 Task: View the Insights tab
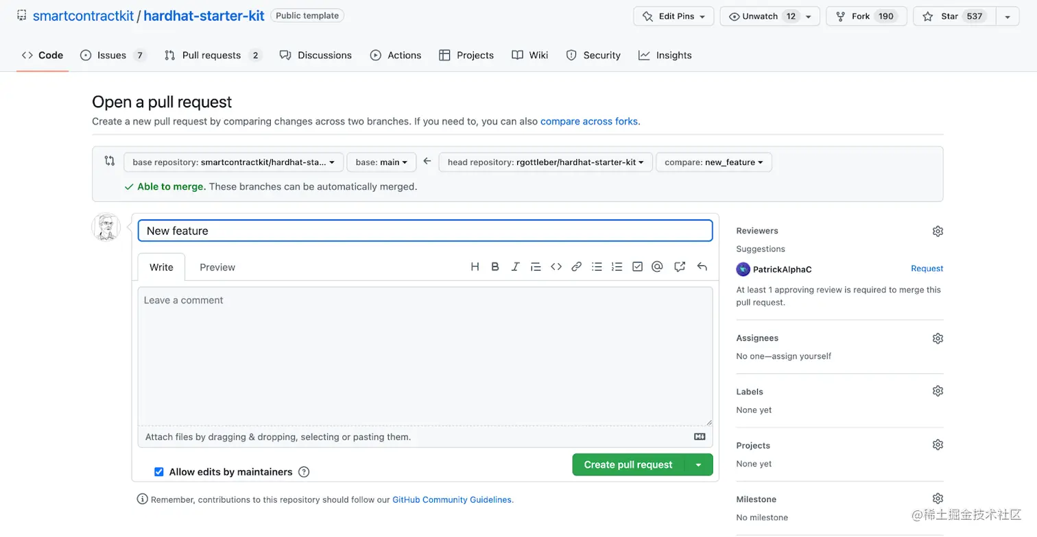[x=665, y=55]
